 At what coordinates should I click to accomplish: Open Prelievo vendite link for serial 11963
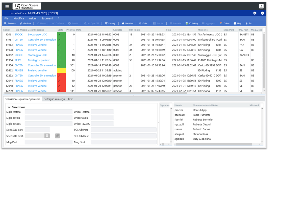coord(37,45)
